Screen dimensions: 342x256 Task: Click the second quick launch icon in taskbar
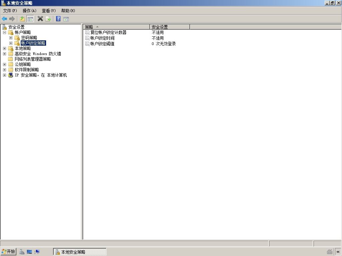click(x=29, y=252)
